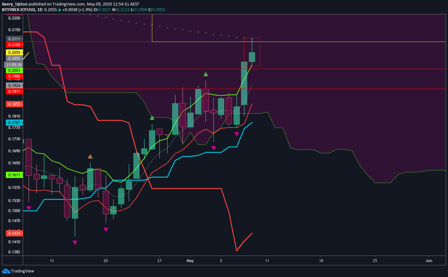Click the date label 18 on time axis
Image resolution: width=448 pixels, height=277 pixels.
point(321,261)
